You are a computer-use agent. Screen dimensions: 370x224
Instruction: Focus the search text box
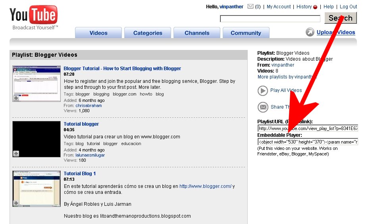point(270,19)
